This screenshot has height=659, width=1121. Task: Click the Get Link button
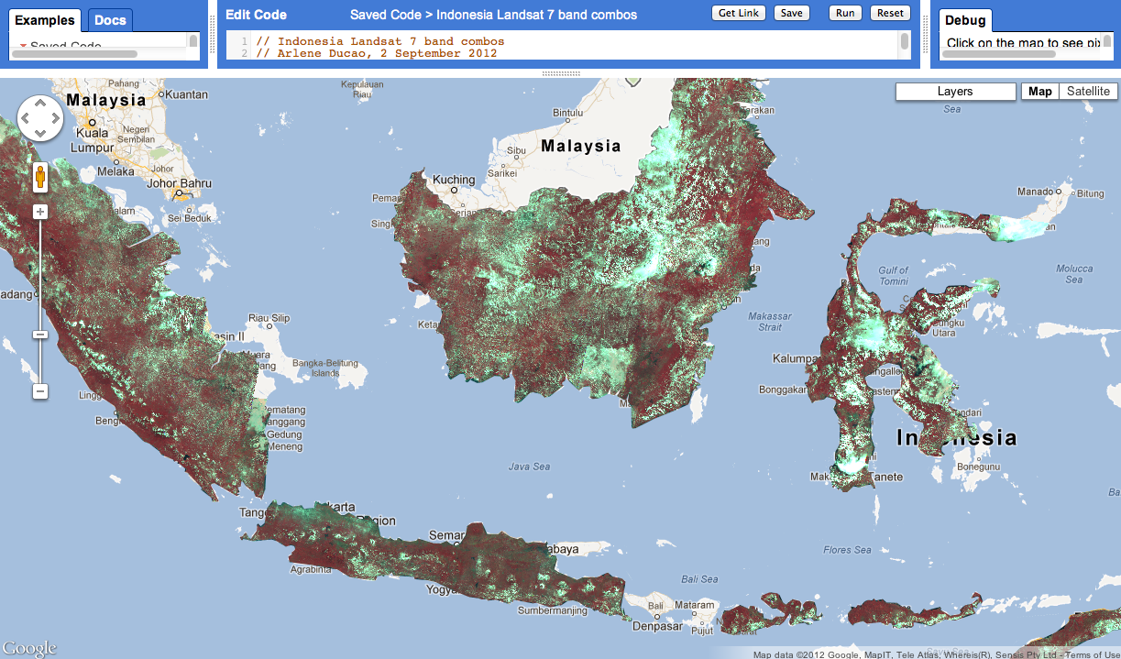738,13
